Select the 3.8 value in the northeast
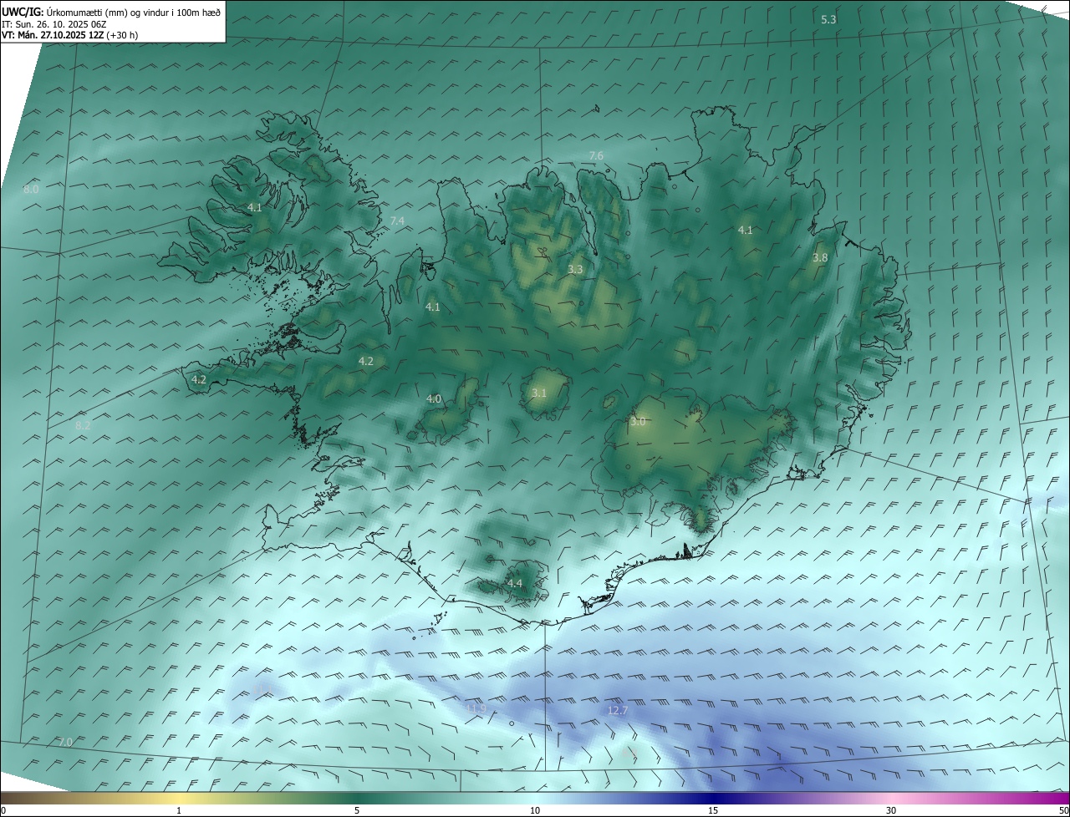 pos(820,258)
